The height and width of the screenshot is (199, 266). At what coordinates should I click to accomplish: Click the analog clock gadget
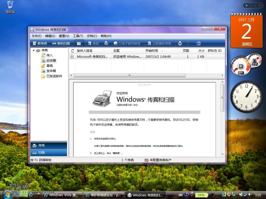[x=246, y=96]
